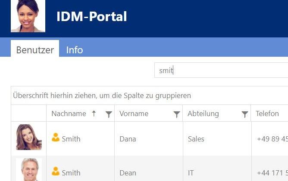Click the profile photo in the header
The width and height of the screenshot is (288, 181).
click(28, 16)
